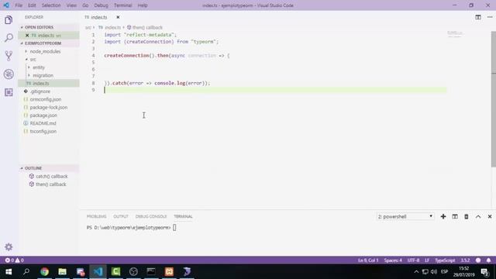Open the File menu

point(19,5)
